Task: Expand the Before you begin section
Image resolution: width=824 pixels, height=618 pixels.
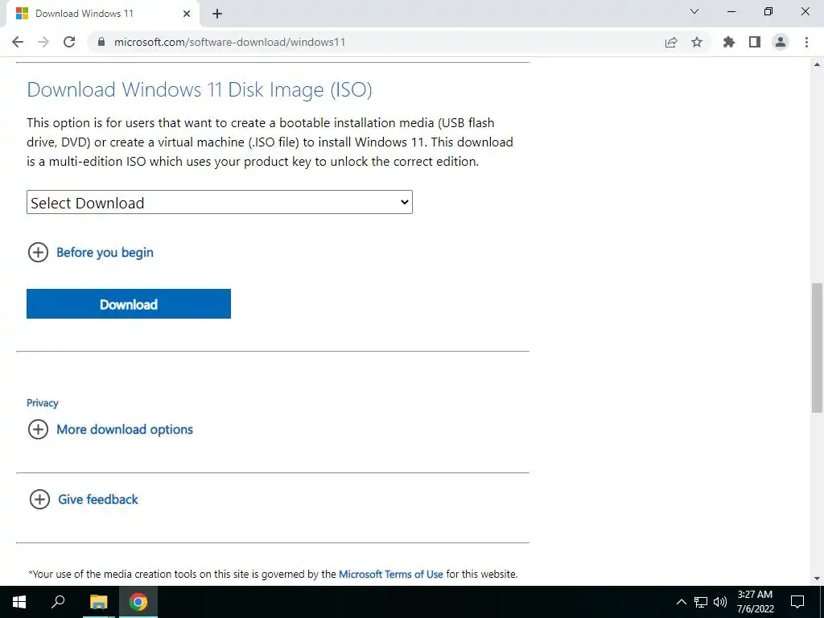Action: [90, 252]
